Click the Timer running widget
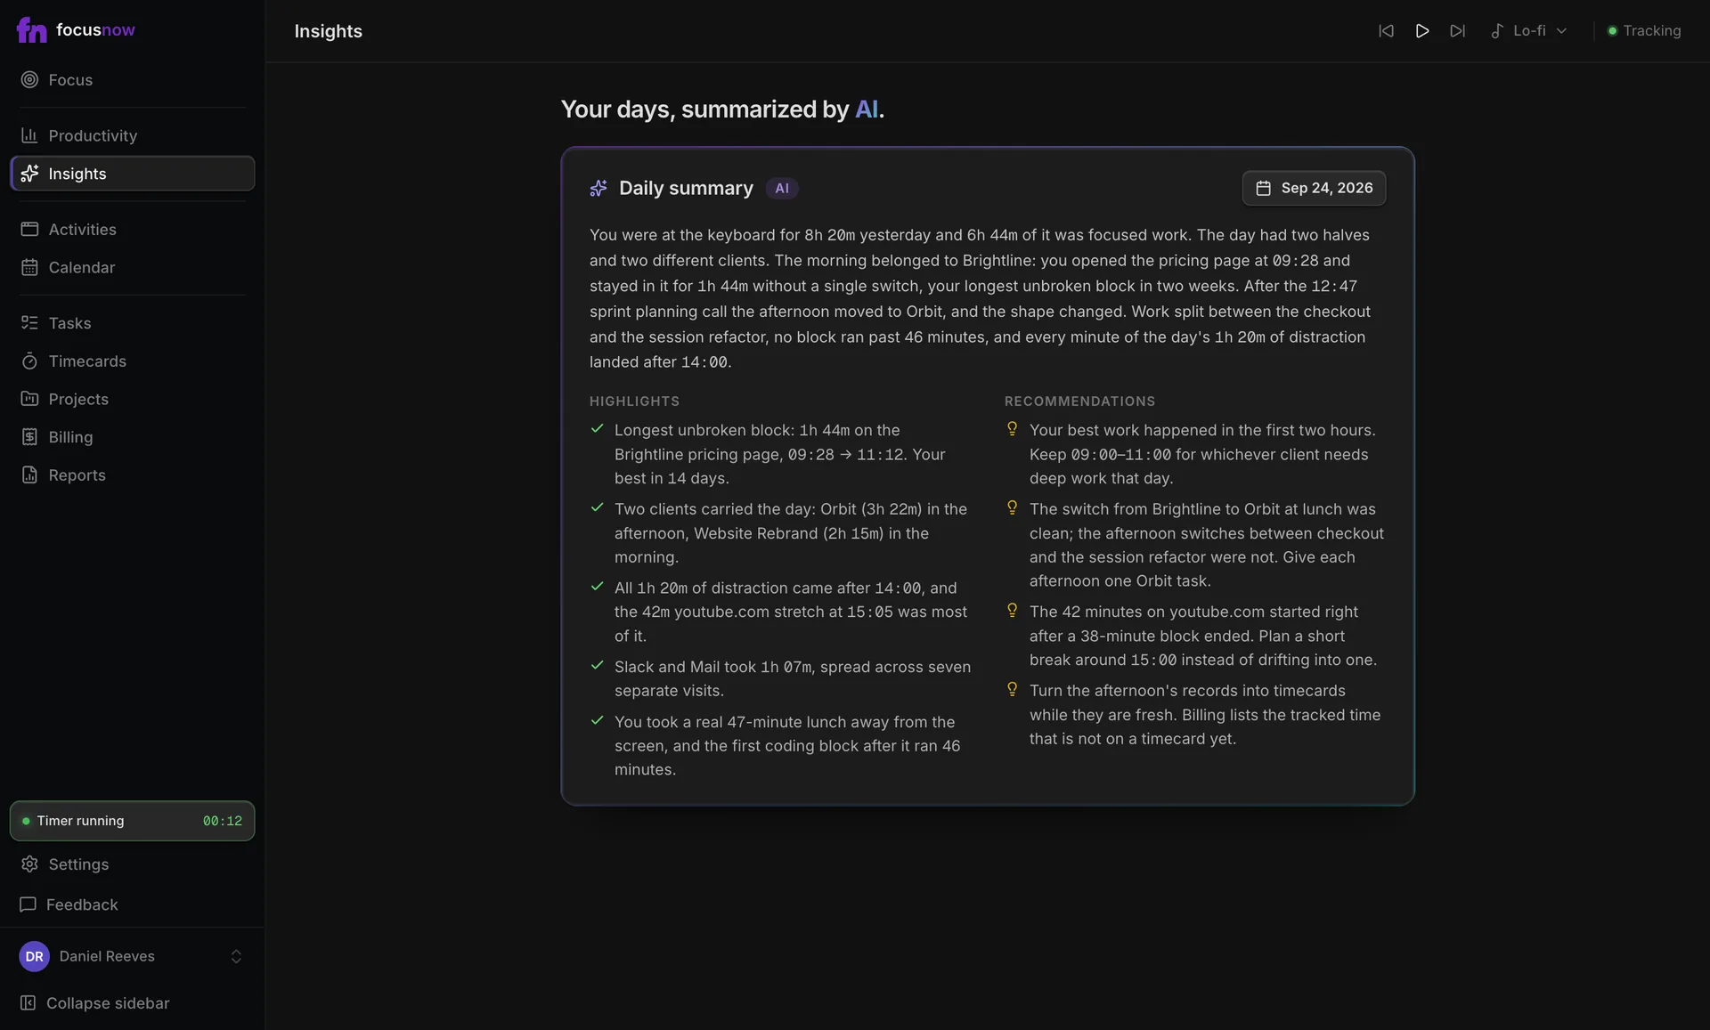Viewport: 1710px width, 1030px height. [132, 821]
